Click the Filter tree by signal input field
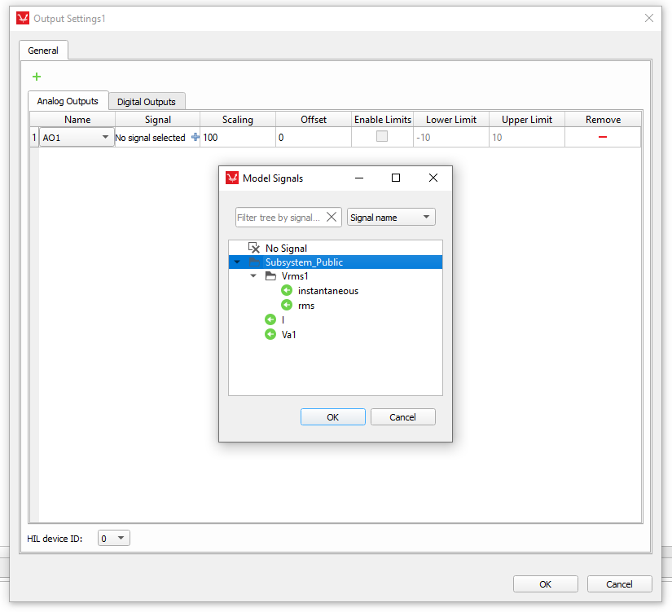 pos(279,218)
